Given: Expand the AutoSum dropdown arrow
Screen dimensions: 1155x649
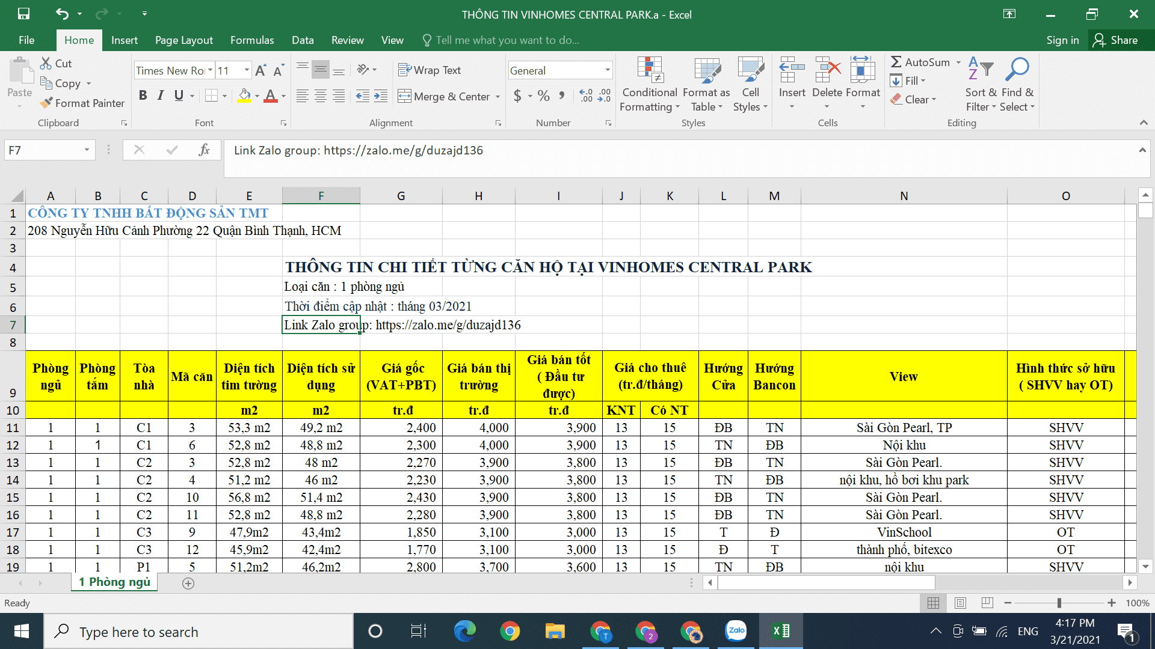Looking at the screenshot, I should (x=958, y=62).
